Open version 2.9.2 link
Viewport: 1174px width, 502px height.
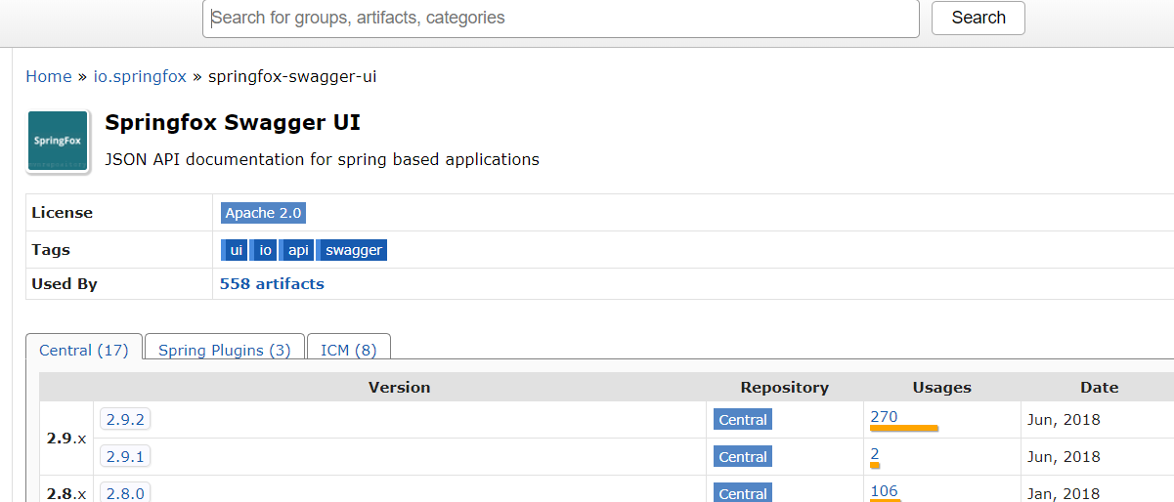(125, 420)
